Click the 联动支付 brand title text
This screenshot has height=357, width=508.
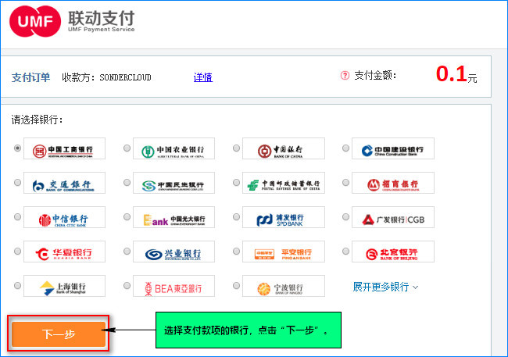tap(101, 18)
